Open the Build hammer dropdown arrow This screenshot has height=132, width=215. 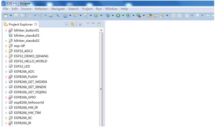coord(45,16)
